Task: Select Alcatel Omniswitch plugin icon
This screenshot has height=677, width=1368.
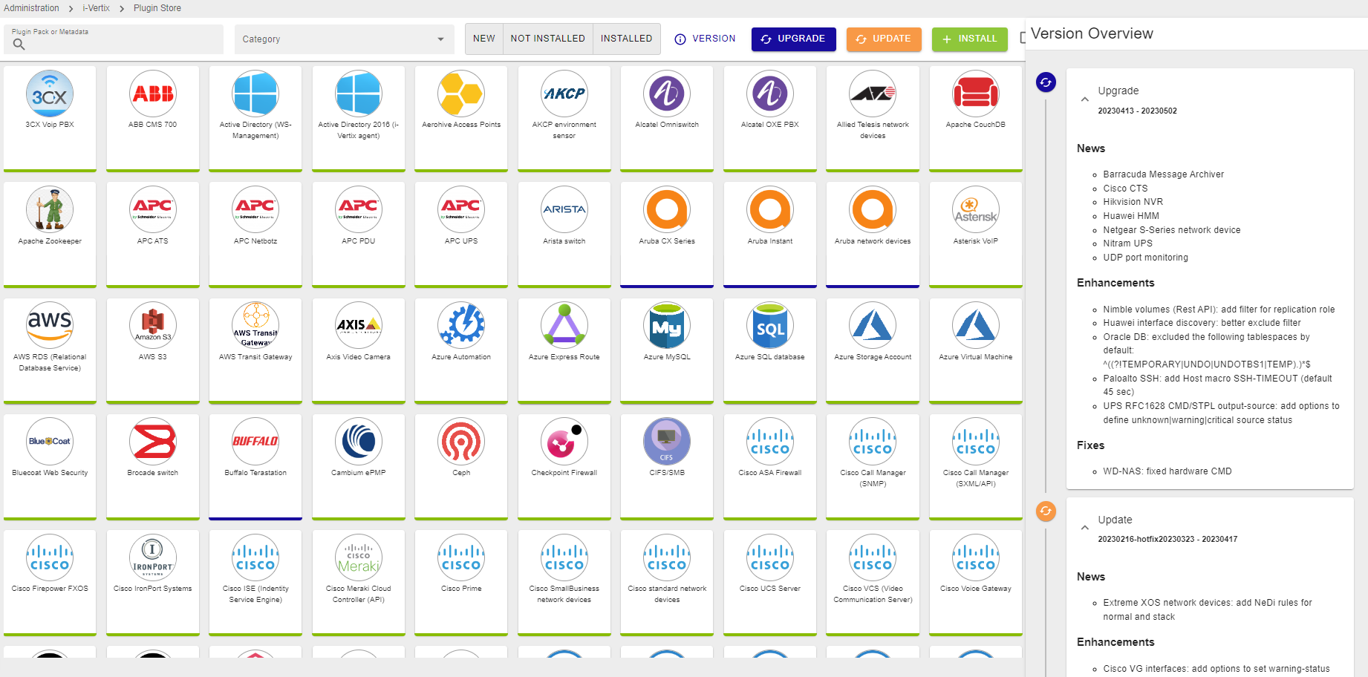Action: click(667, 94)
